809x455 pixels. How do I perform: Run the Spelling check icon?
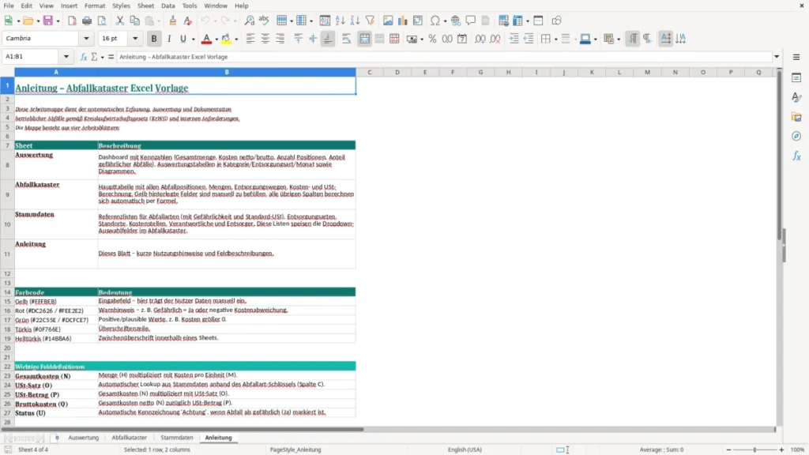(x=264, y=21)
